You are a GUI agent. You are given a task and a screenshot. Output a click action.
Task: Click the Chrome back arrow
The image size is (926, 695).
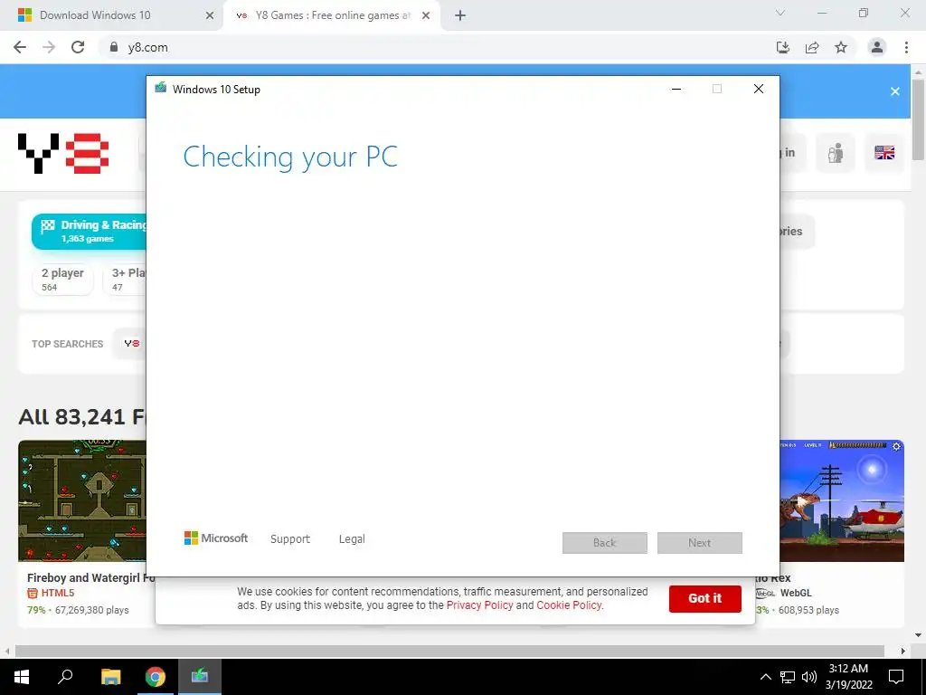click(x=20, y=47)
